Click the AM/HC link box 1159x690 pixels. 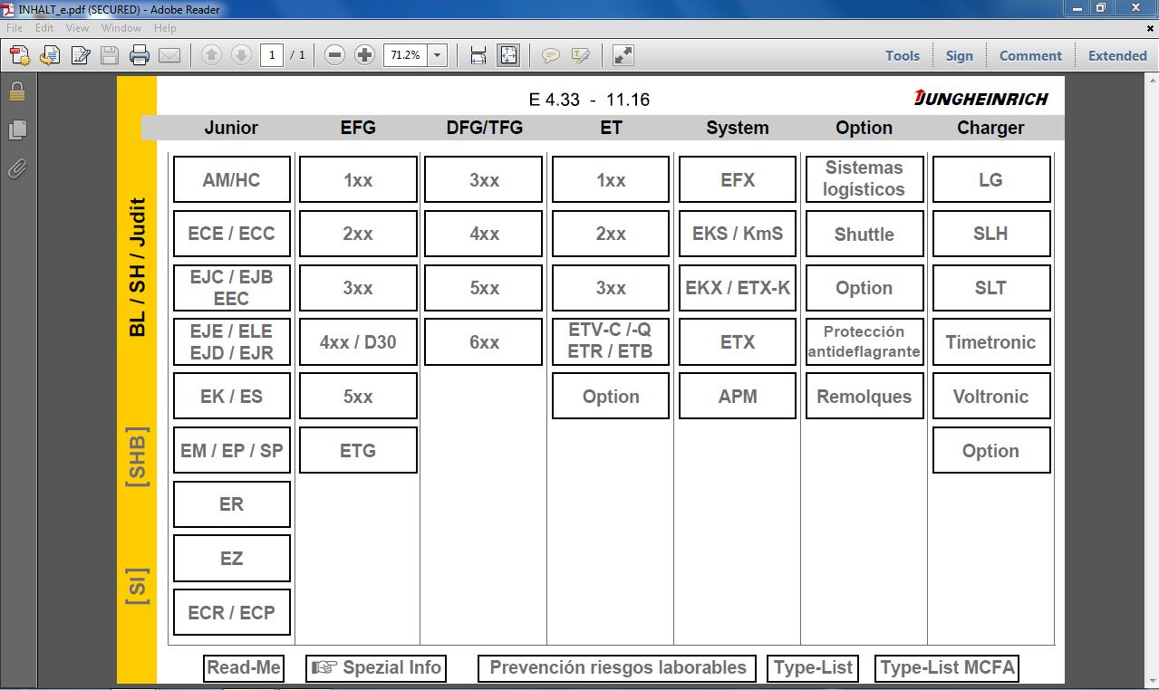[x=231, y=179]
